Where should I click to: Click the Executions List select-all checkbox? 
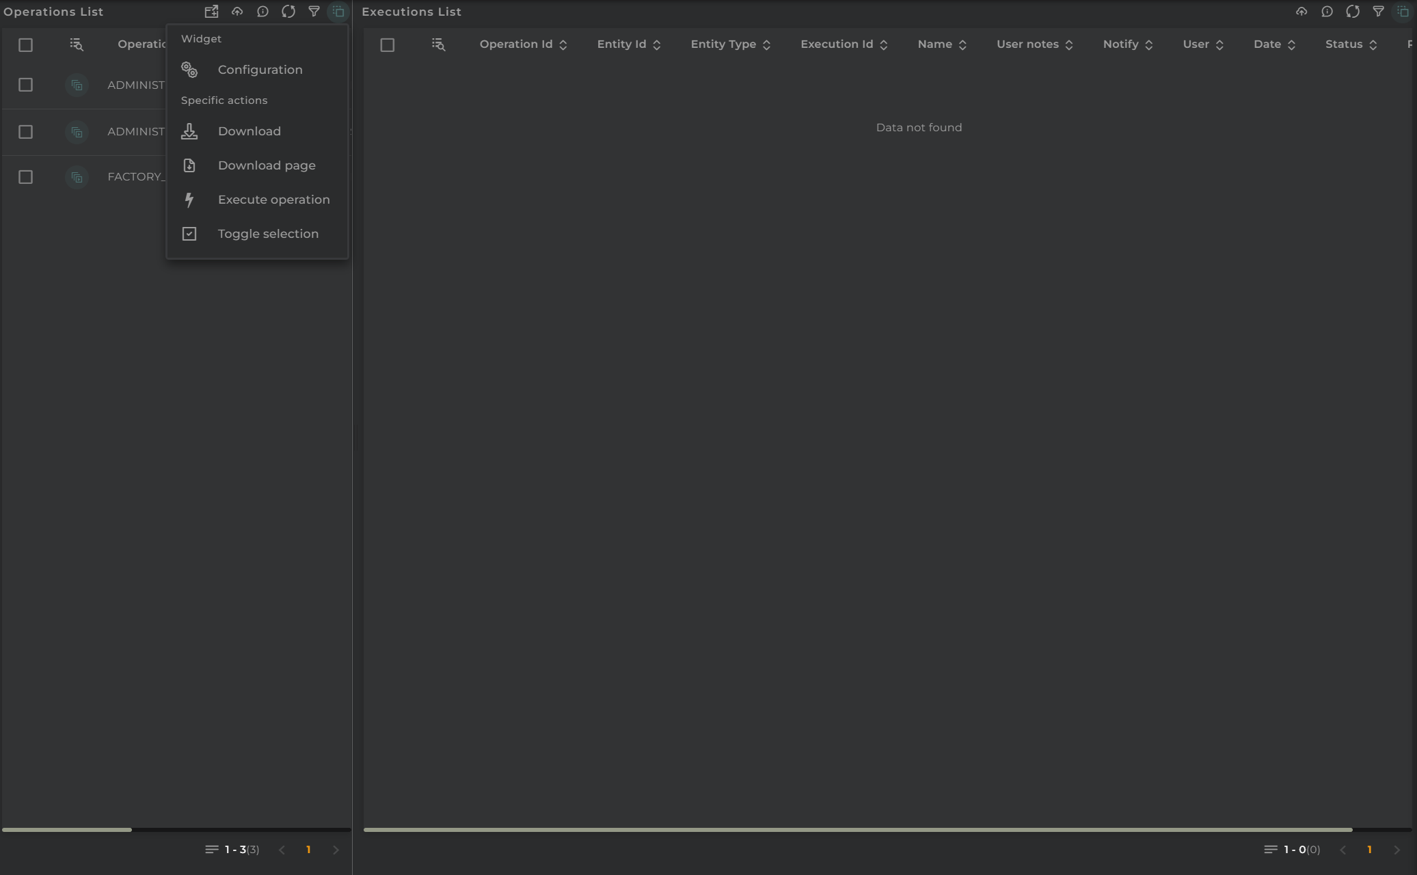(388, 44)
